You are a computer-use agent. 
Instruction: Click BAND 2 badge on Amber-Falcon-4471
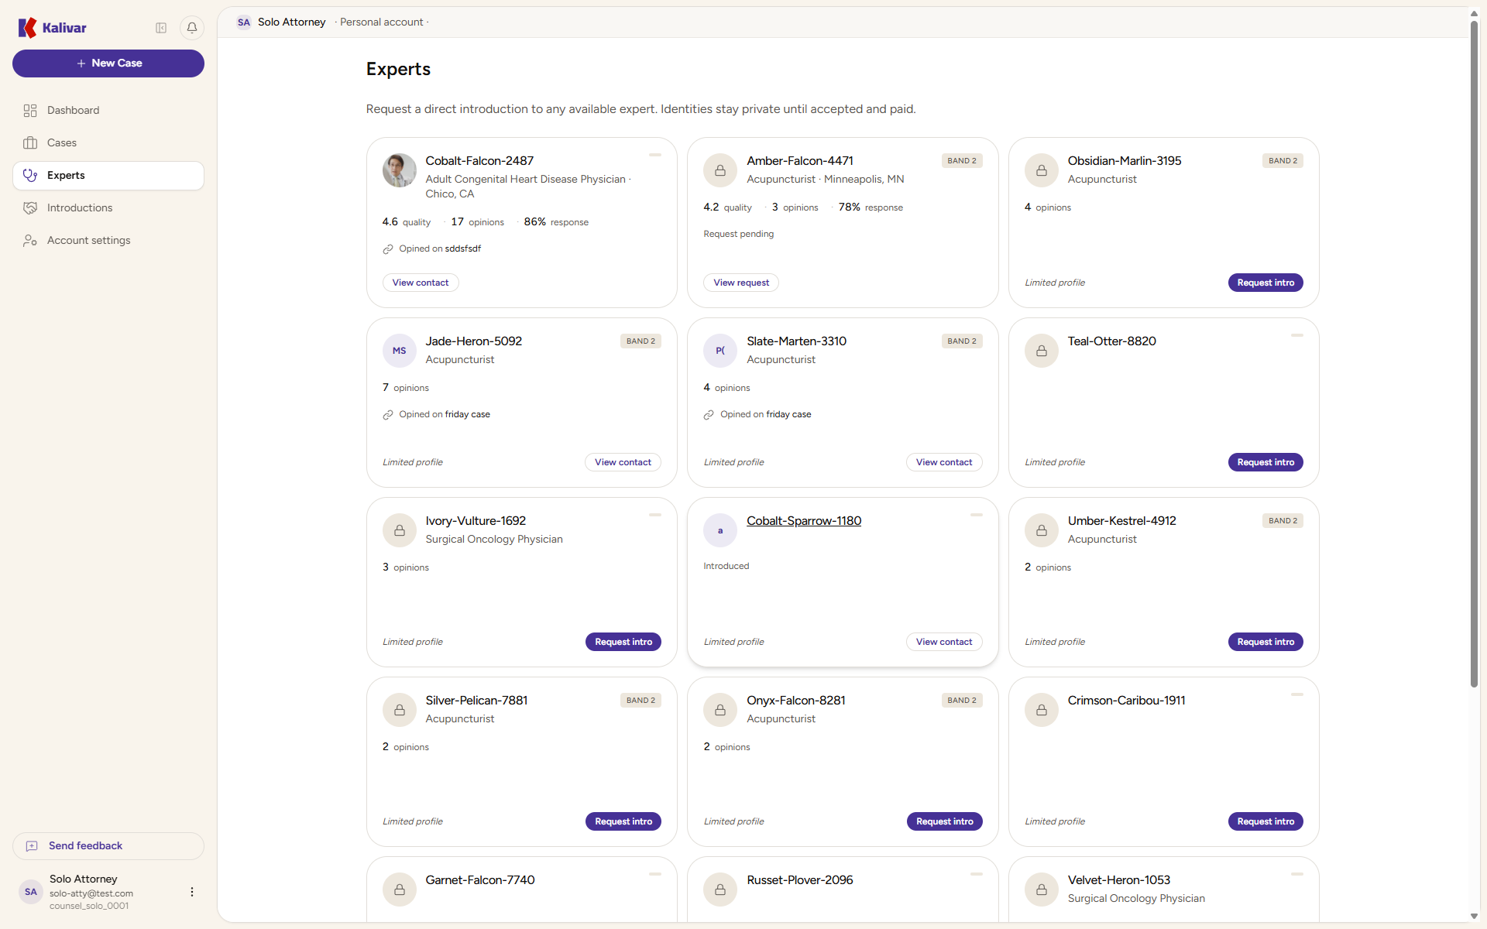tap(962, 161)
